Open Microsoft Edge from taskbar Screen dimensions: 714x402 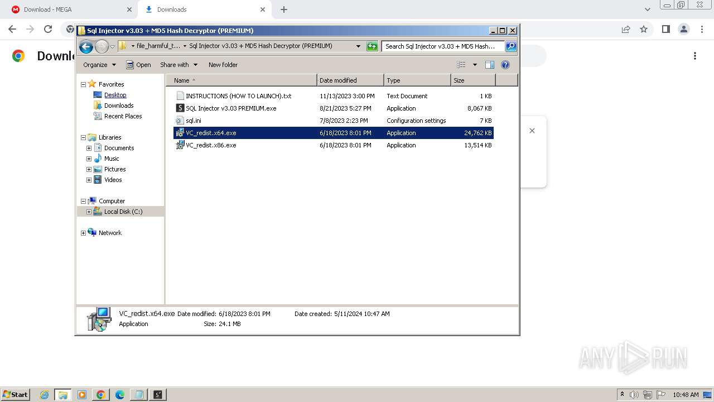[119, 395]
